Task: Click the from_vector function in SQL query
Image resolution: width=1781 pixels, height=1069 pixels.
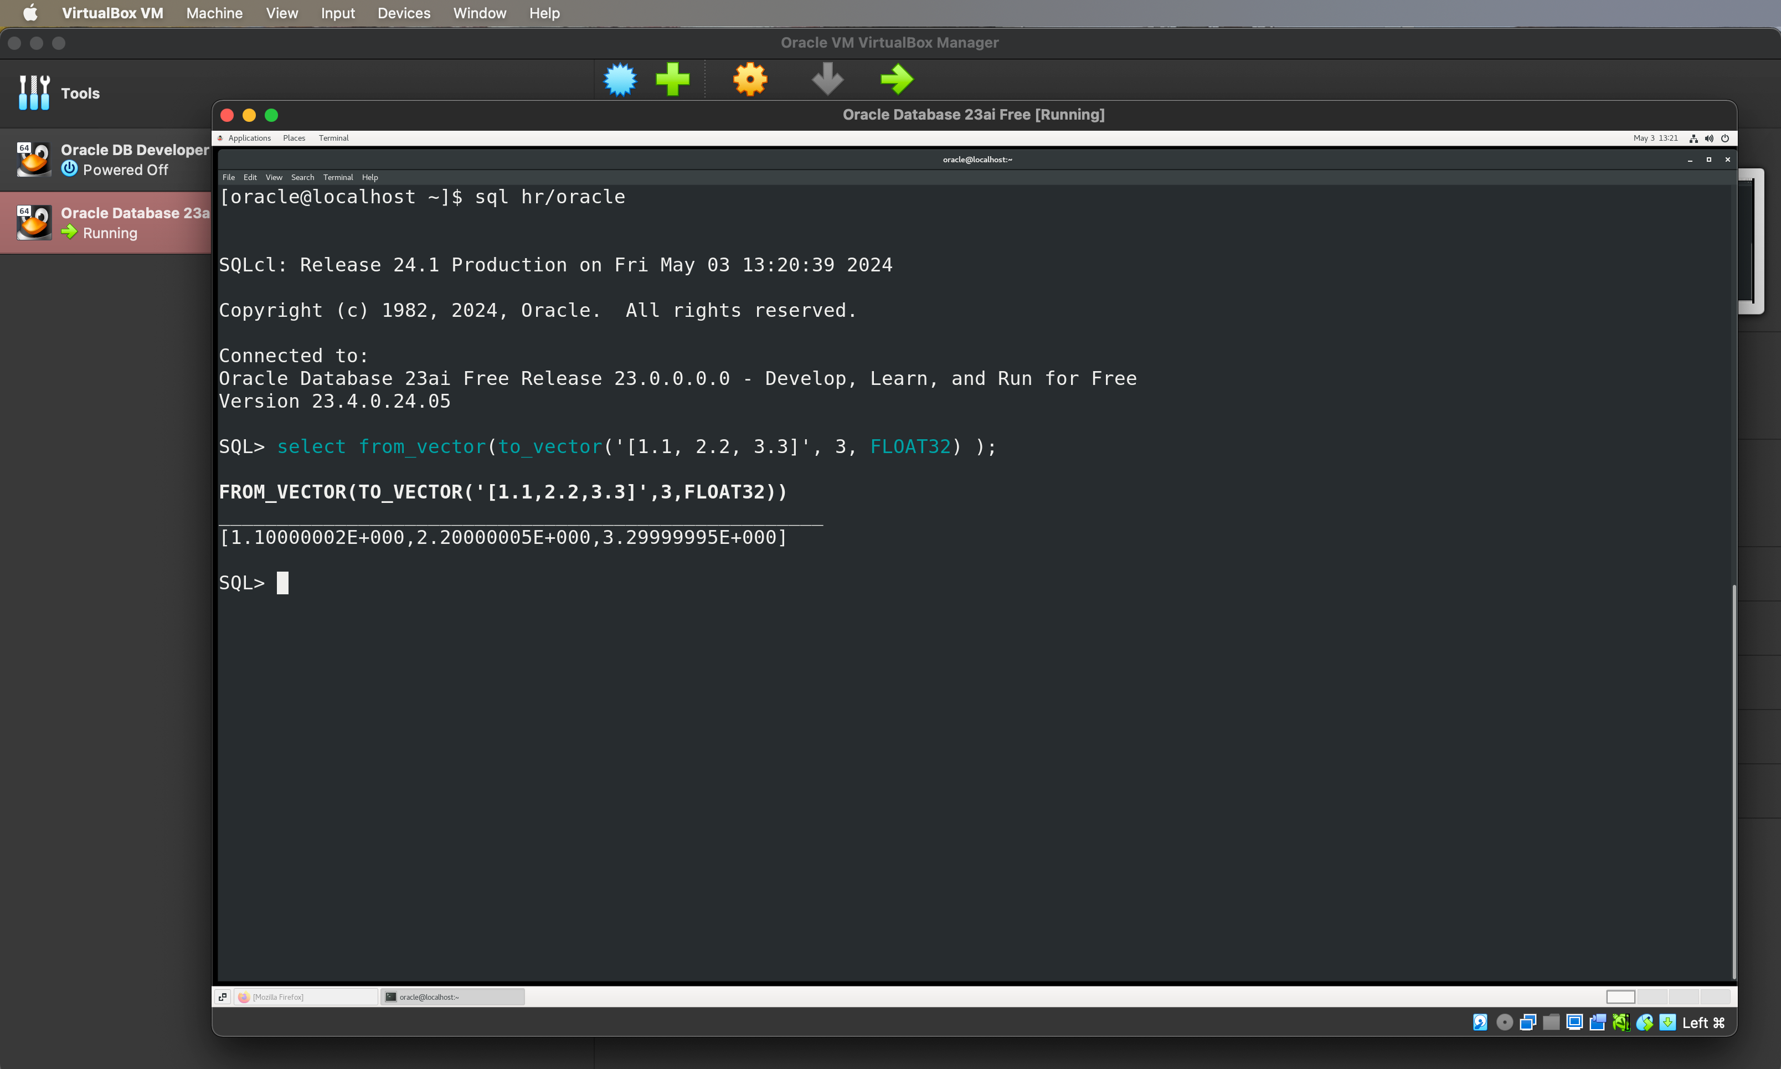Action: pyautogui.click(x=423, y=446)
